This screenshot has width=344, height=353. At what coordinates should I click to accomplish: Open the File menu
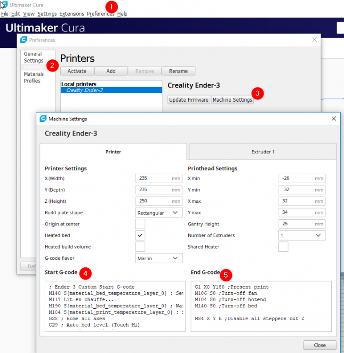5,14
